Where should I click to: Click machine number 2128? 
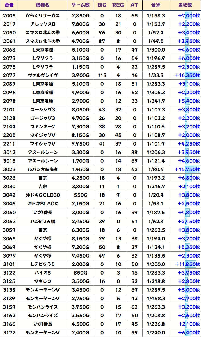tap(9, 118)
